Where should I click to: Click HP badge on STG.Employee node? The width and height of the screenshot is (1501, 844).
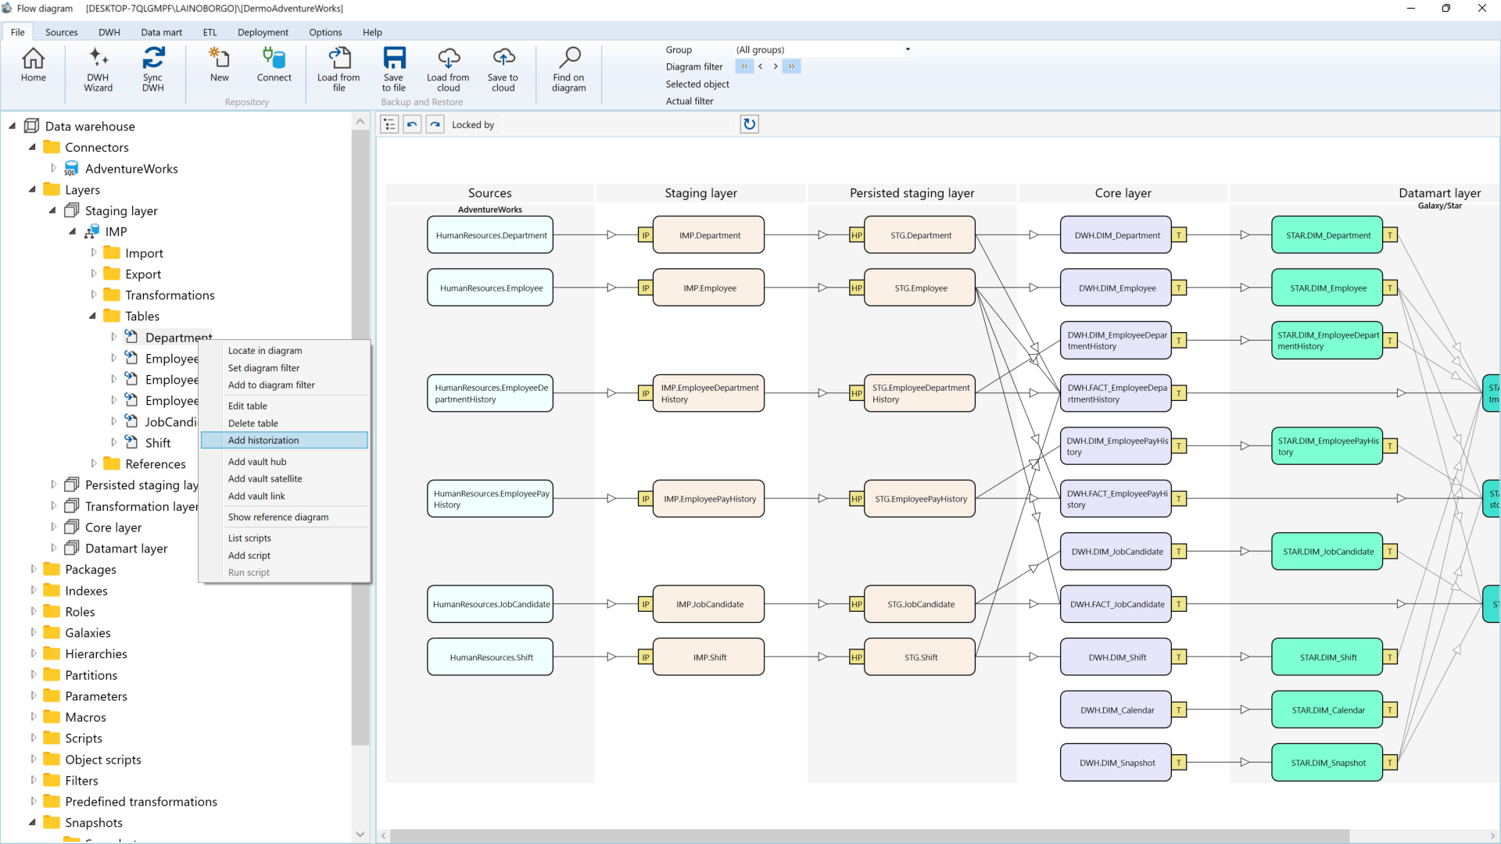coord(857,288)
